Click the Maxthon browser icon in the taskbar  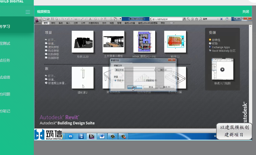71,136
